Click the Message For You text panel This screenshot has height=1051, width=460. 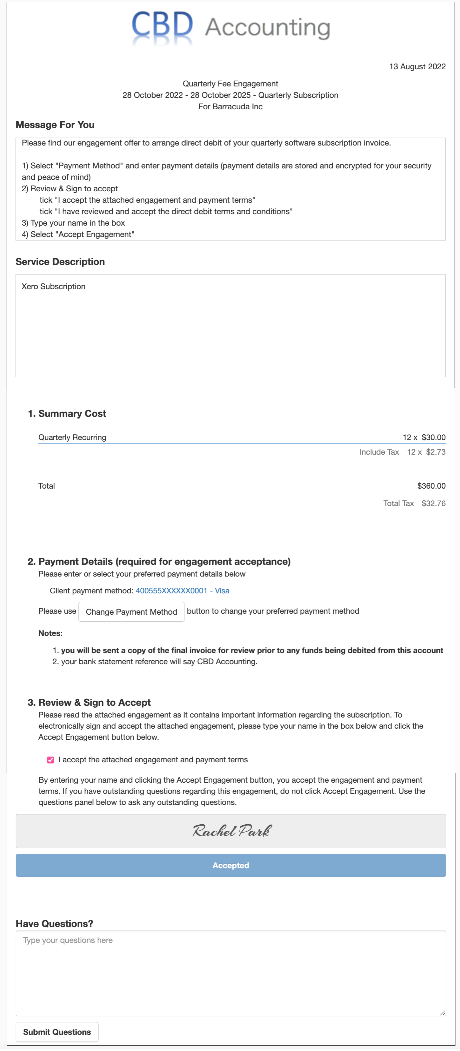[x=230, y=189]
